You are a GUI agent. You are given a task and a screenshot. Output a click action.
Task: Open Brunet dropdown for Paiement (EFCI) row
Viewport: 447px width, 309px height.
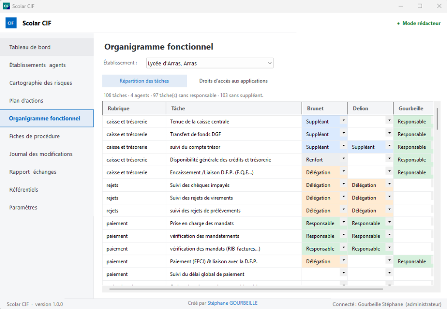344,260
